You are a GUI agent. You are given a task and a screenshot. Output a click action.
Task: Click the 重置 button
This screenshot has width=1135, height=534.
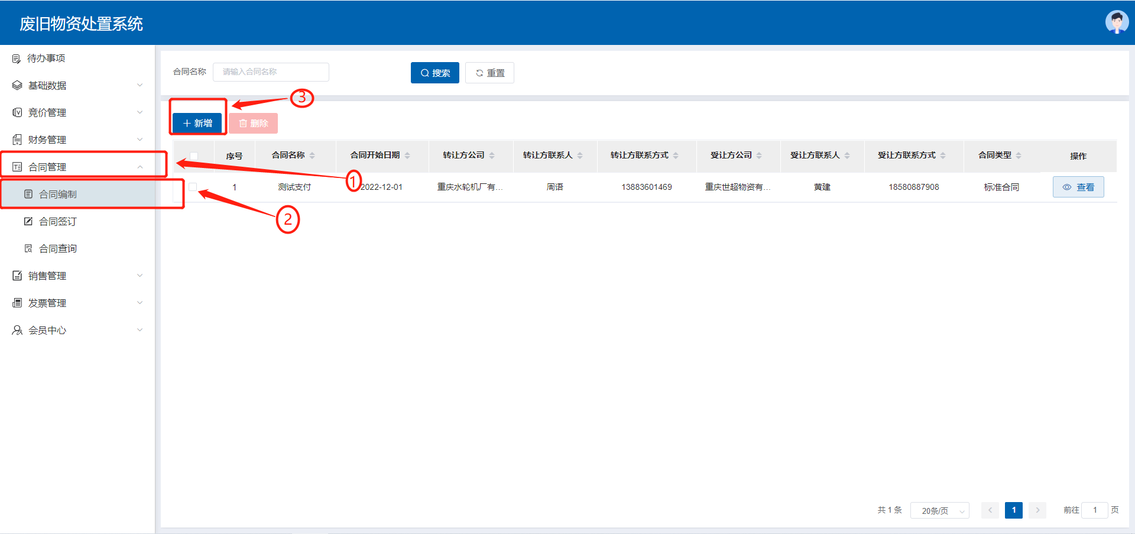pos(489,73)
